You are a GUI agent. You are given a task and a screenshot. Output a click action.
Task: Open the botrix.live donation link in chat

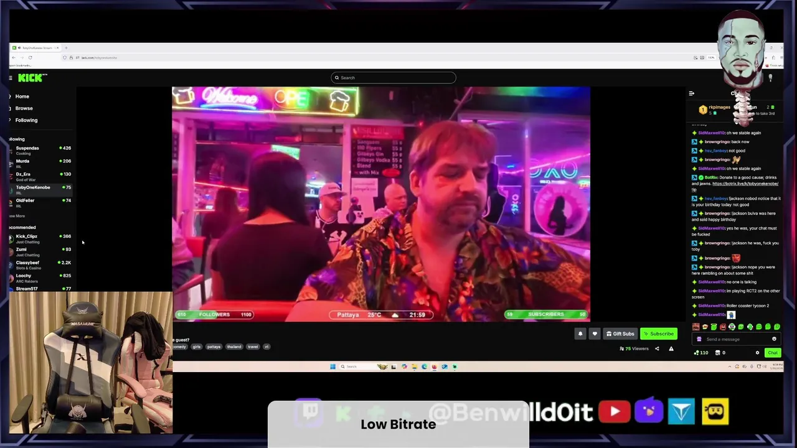pos(745,184)
